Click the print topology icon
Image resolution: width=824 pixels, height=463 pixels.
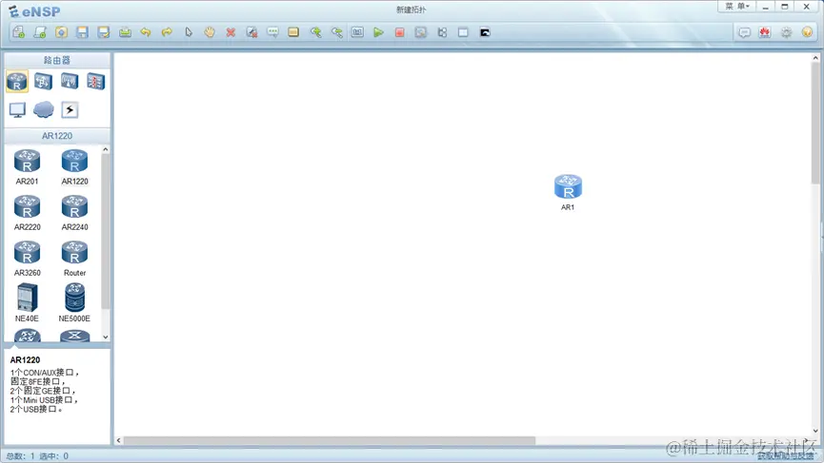125,32
